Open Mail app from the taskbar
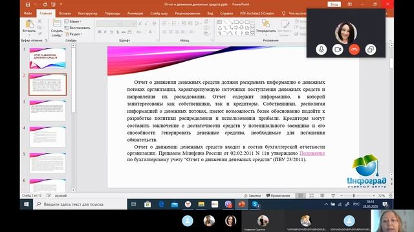 point(174,204)
